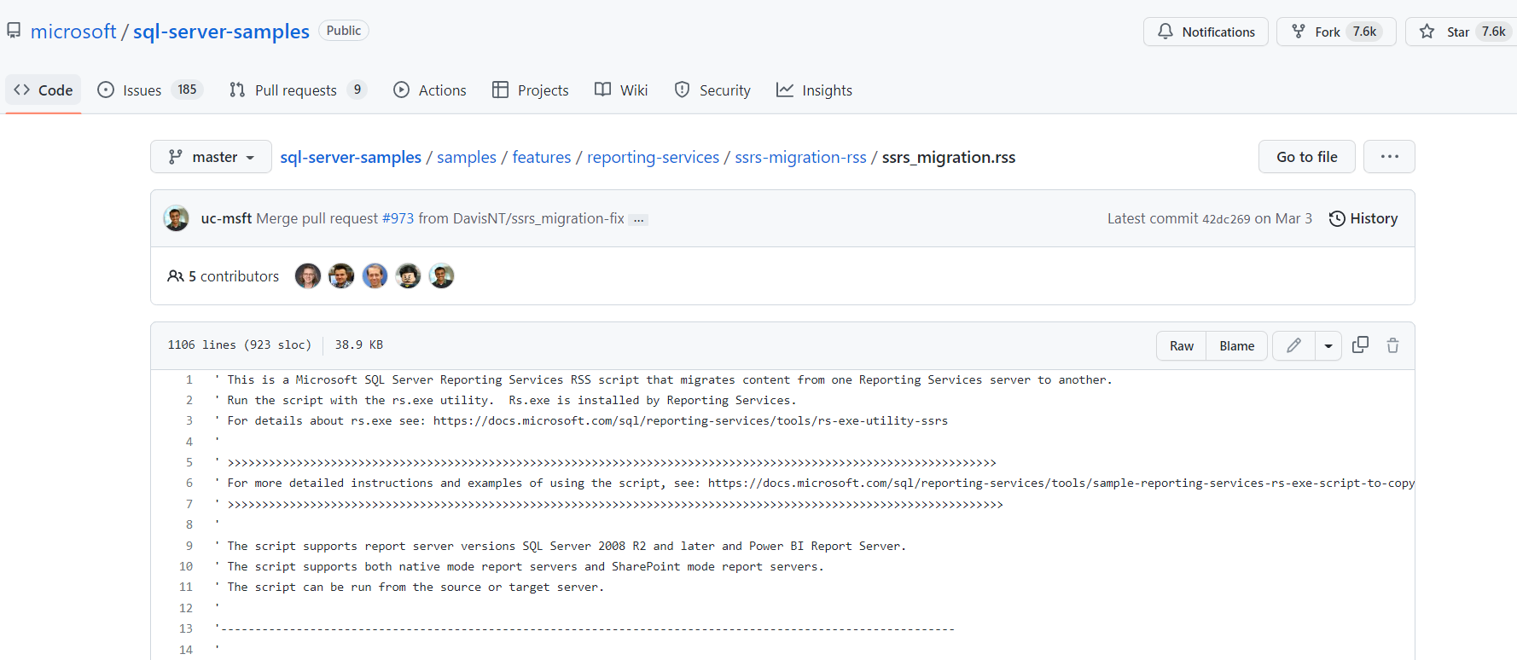
Task: Open commit 42dc269
Action: 1226,219
